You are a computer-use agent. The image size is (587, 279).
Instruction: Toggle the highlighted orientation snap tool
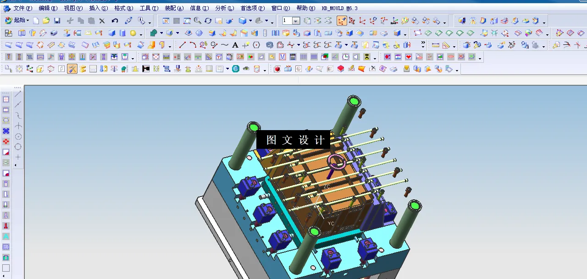coord(341,21)
